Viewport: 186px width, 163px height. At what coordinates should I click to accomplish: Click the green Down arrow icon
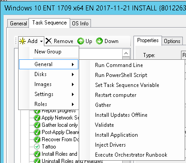click(x=99, y=41)
